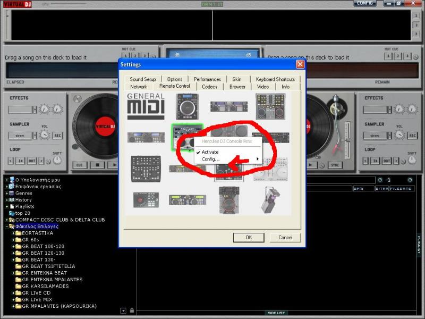This screenshot has height=319, width=425.
Task: Open the CONFIG button in VirtualDJ
Action: point(365,3)
